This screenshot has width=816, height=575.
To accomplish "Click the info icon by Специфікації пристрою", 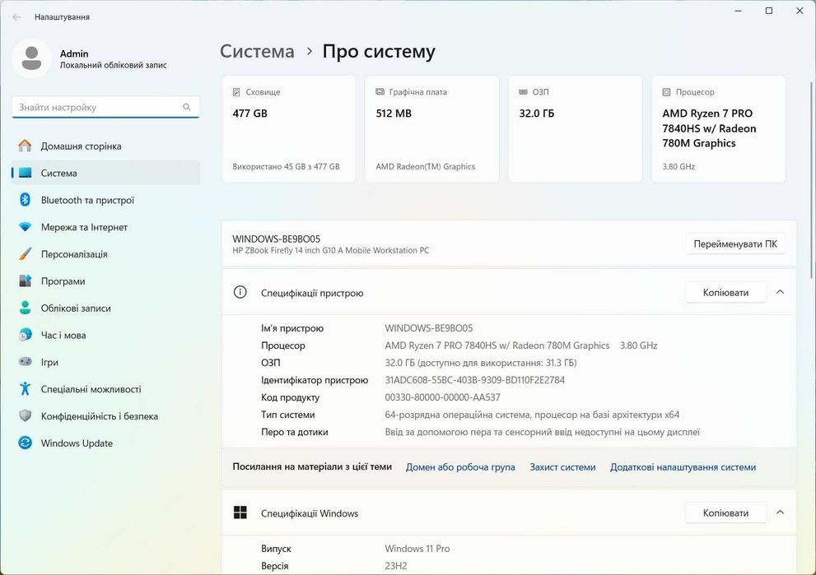I will coord(240,292).
